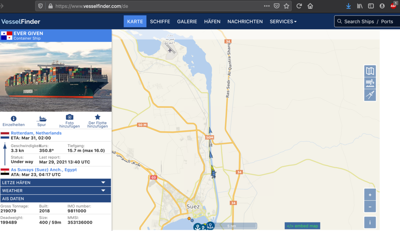Toggle the browser sidebar icon

[x=371, y=6]
